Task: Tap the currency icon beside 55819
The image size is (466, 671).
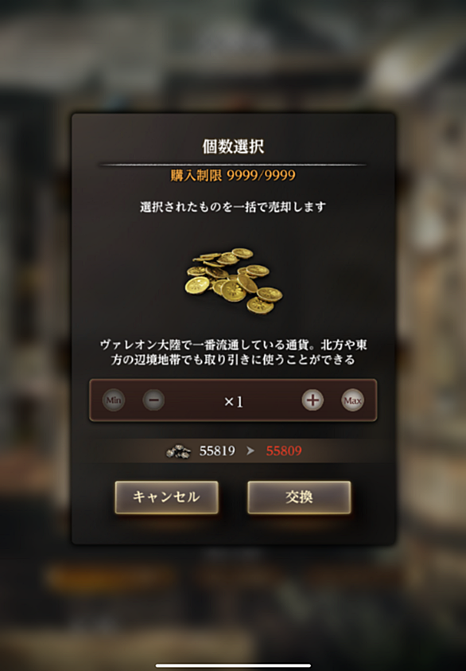Action: (178, 451)
